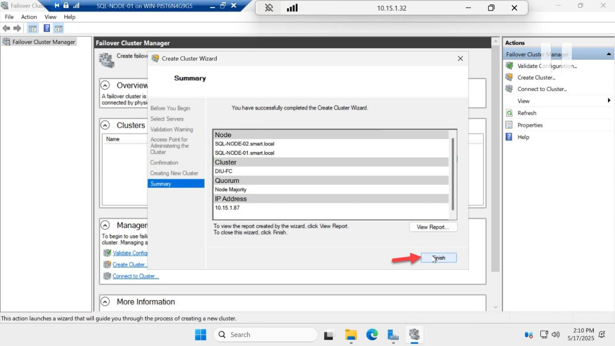The width and height of the screenshot is (615, 346).
Task: Click Show/Hide Console Tree toolbar icon
Action: [33, 28]
